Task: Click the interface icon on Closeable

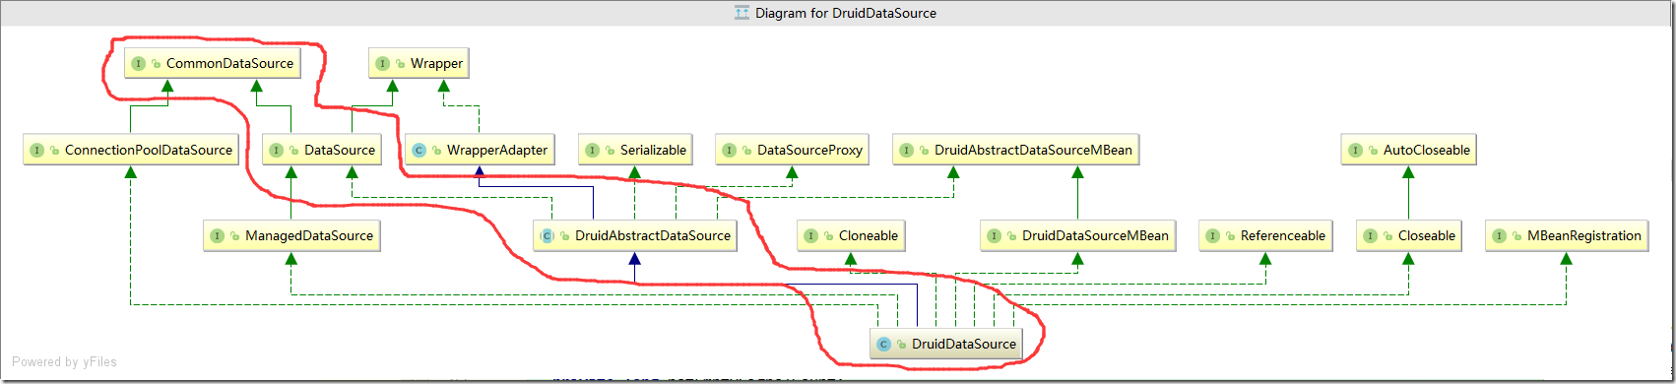Action: pos(1370,236)
